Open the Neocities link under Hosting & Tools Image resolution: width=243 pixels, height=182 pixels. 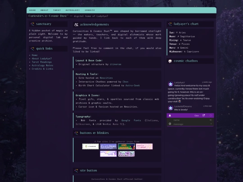pyautogui.click(x=106, y=78)
